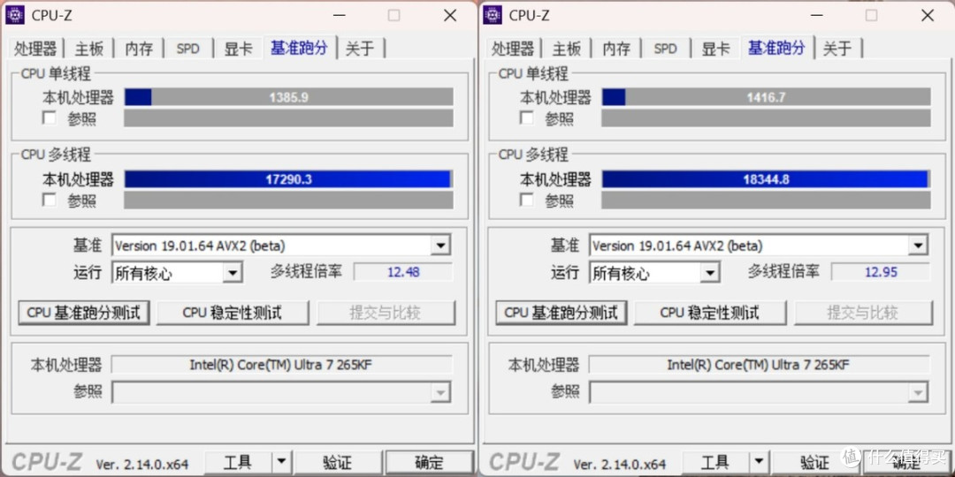
Task: Expand 工具 arrow menu in left window
Action: click(281, 462)
